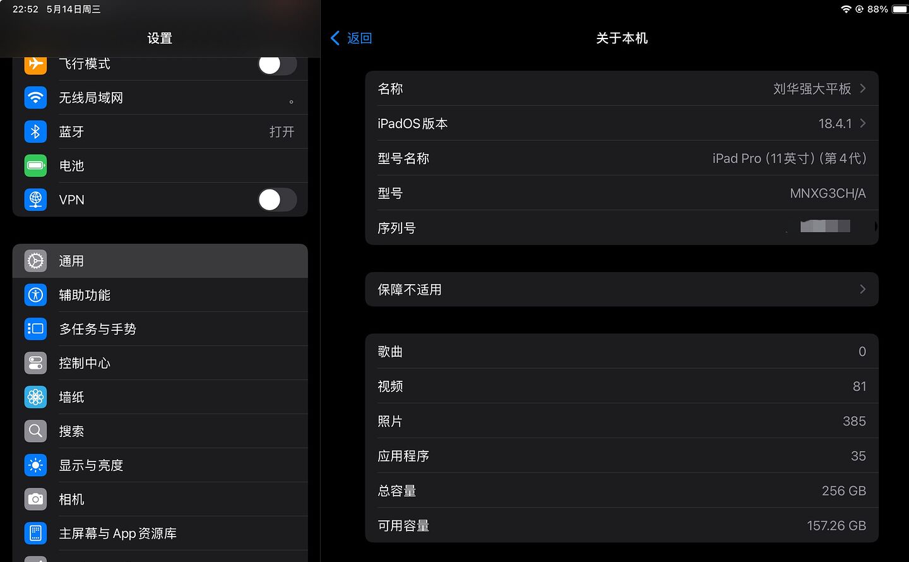The width and height of the screenshot is (909, 562).
Task: Go back with 返回 button
Action: point(352,38)
